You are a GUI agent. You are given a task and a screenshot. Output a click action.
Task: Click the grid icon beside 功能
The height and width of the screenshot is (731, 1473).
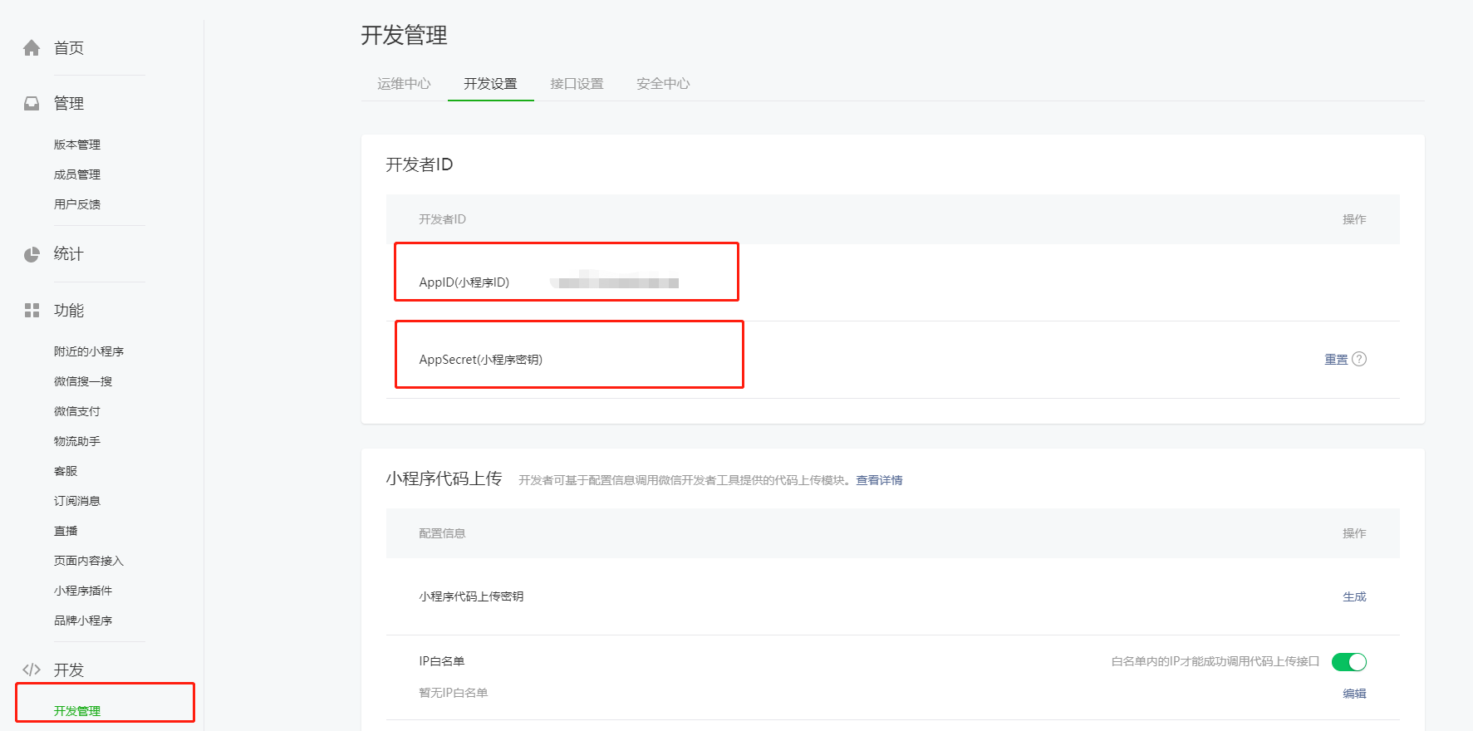click(x=32, y=311)
